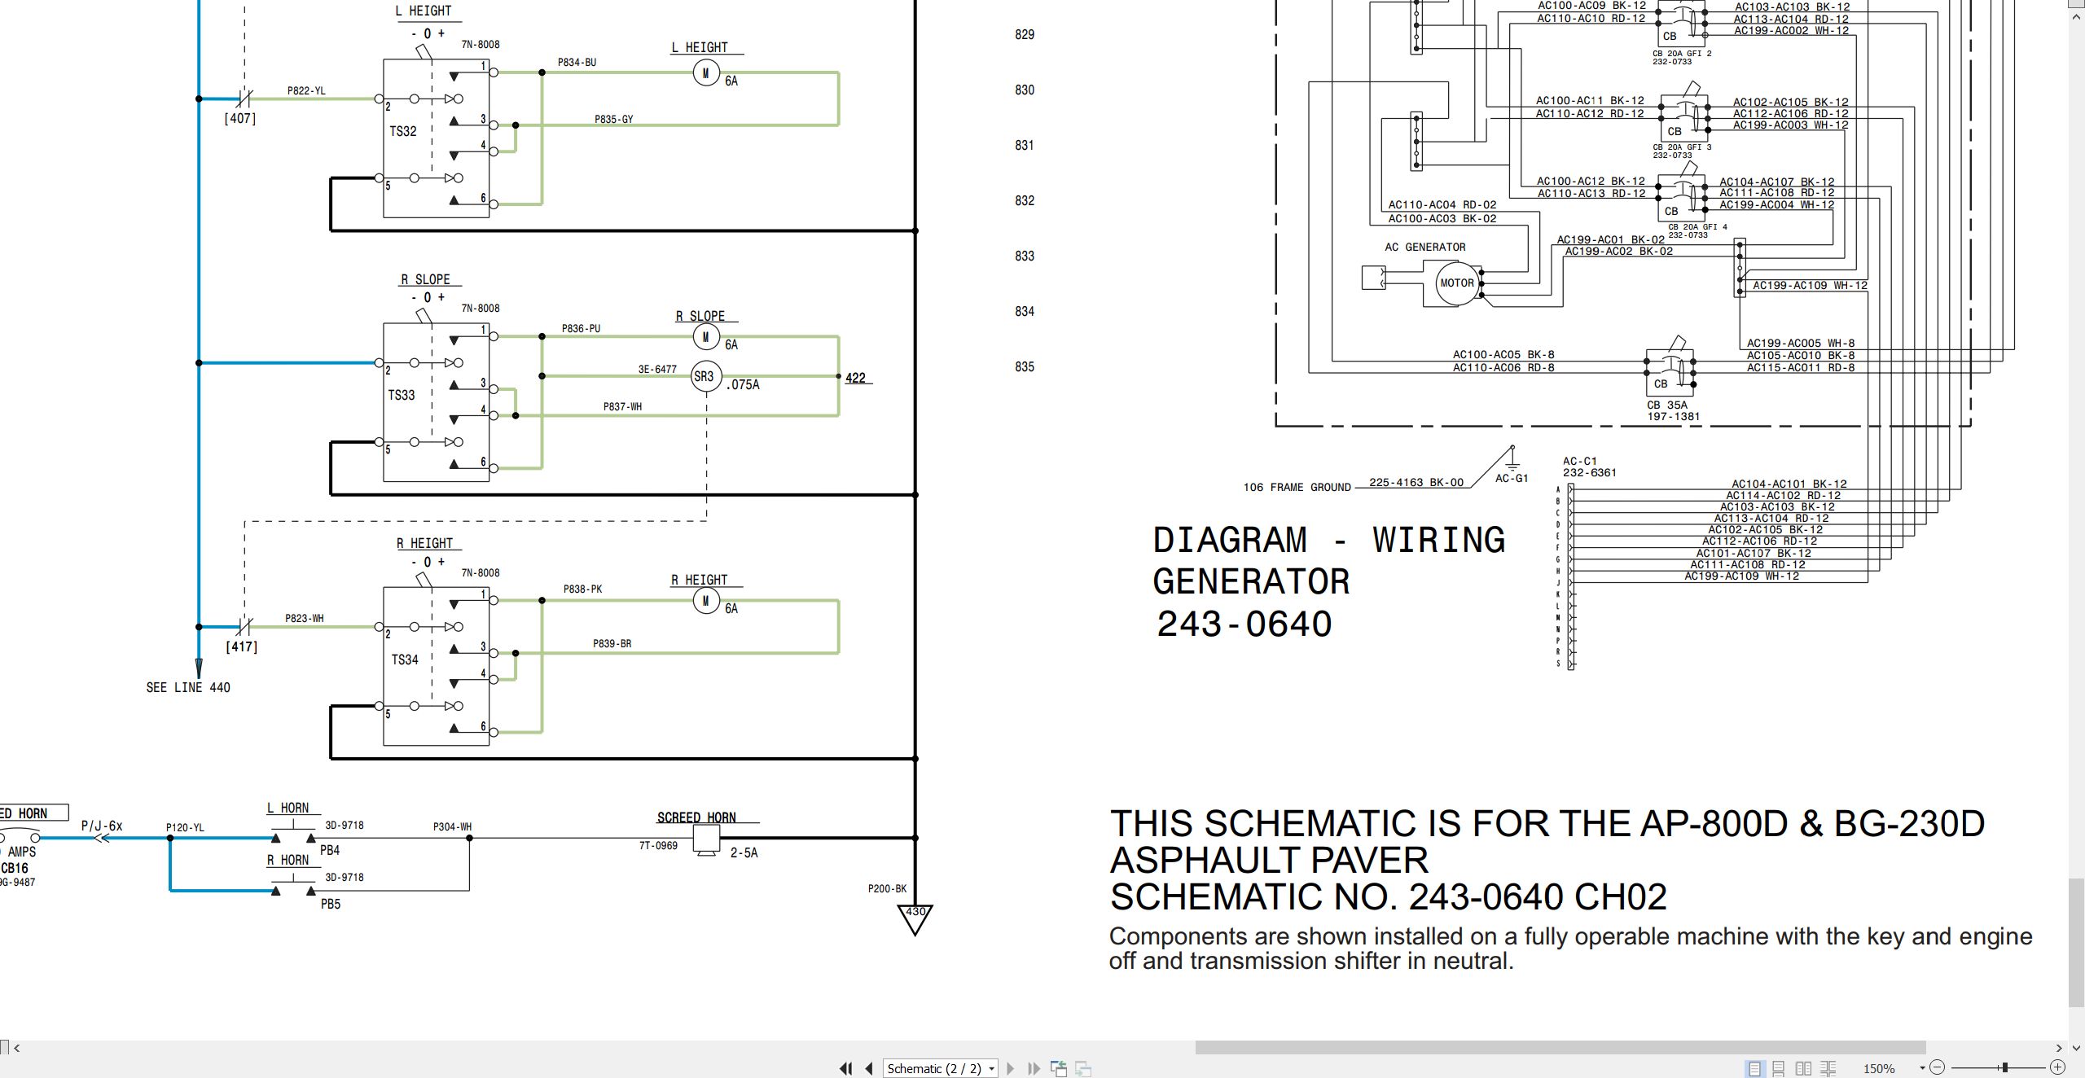The image size is (2085, 1078).
Task: Go to the first page
Action: 846,1068
